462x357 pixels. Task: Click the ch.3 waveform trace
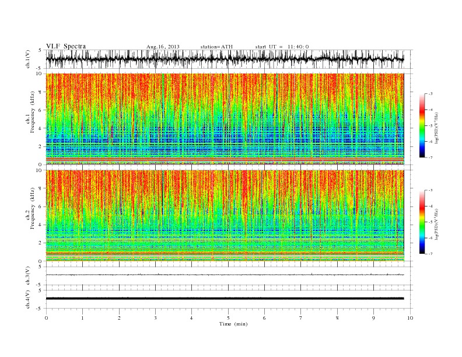click(x=225, y=275)
